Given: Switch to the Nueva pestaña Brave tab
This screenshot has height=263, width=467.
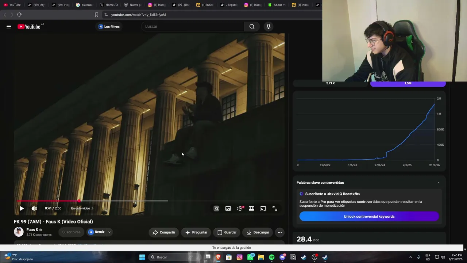Looking at the screenshot, I should [x=133, y=5].
